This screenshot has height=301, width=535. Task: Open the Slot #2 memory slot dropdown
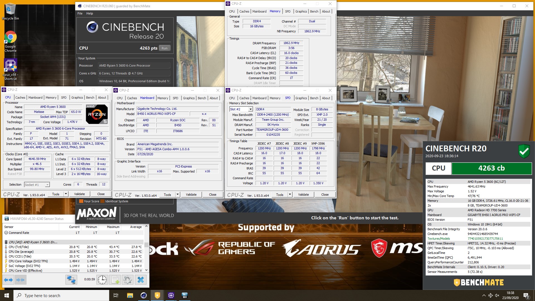click(251, 109)
